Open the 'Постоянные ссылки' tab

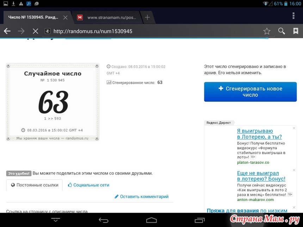[35, 185]
